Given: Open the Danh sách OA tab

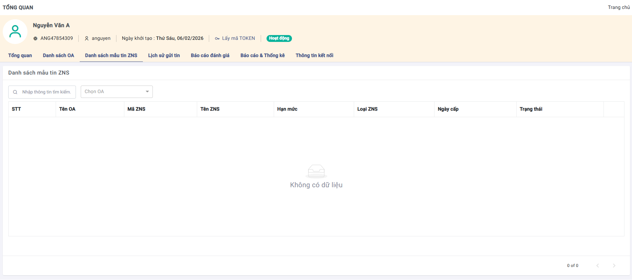Looking at the screenshot, I should click(x=58, y=55).
